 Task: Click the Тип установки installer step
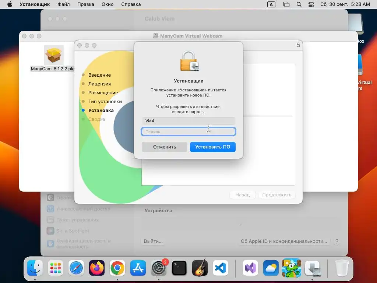tap(105, 102)
